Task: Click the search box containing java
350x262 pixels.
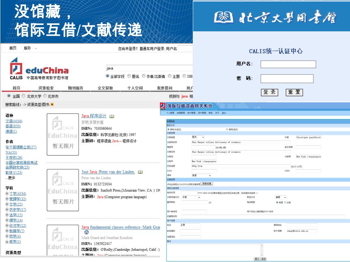Action: point(149,68)
